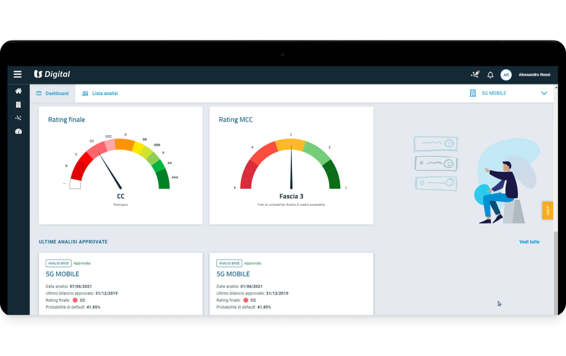Click the Rating MCC card title
This screenshot has width=566, height=356.
point(236,120)
